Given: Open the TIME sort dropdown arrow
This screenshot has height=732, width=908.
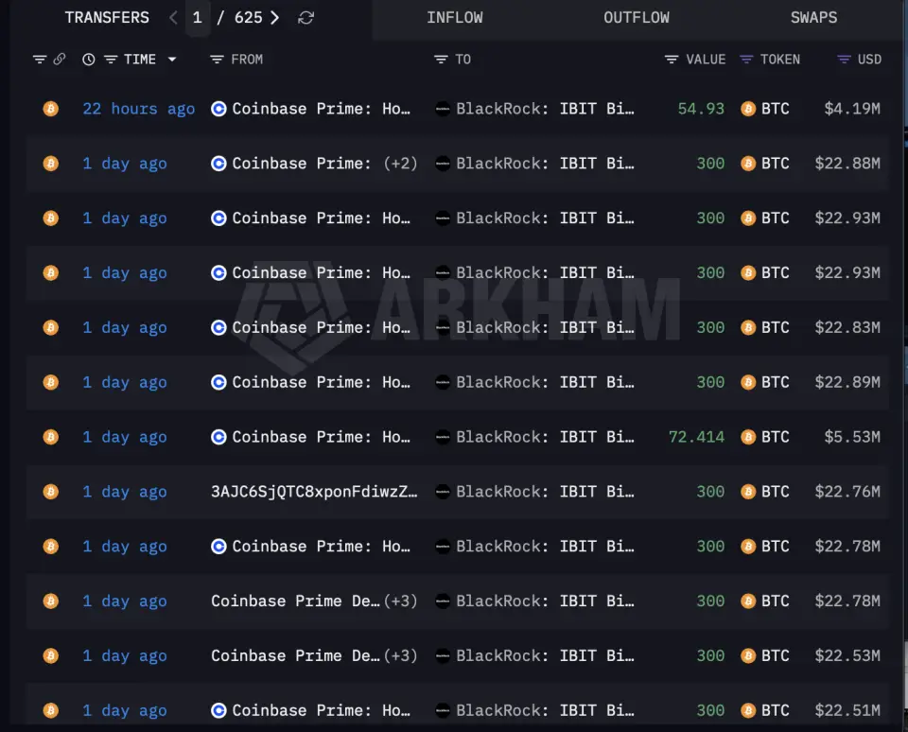Looking at the screenshot, I should coord(172,59).
